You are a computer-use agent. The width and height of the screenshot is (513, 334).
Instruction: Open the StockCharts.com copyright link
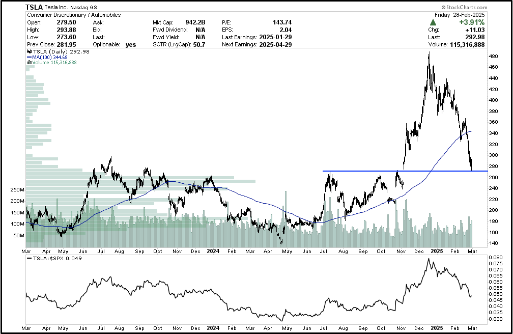[464, 7]
